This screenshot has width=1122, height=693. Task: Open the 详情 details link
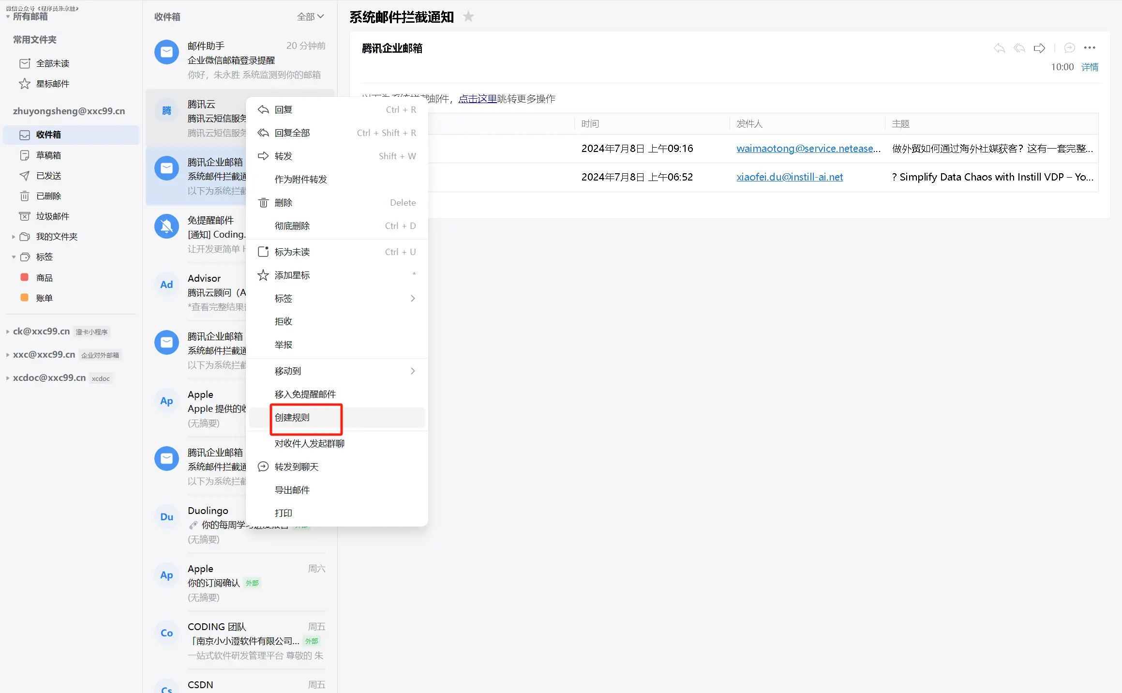coord(1090,67)
